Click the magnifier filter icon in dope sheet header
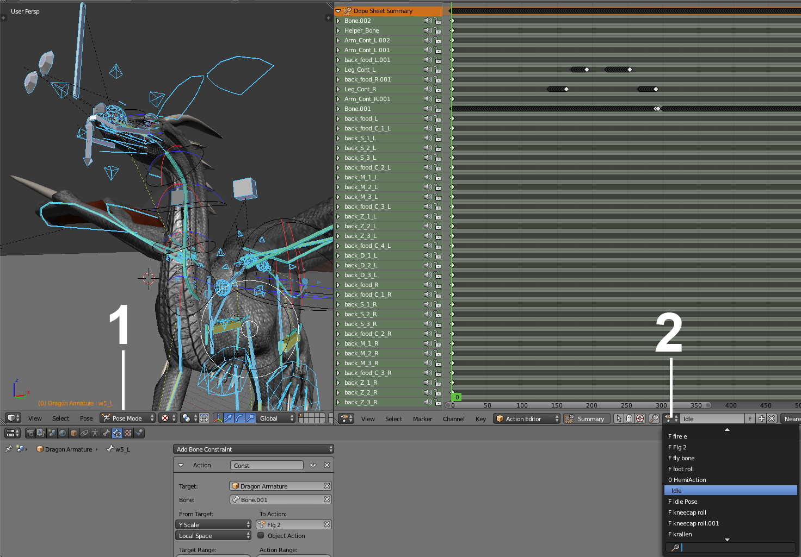 coord(654,418)
